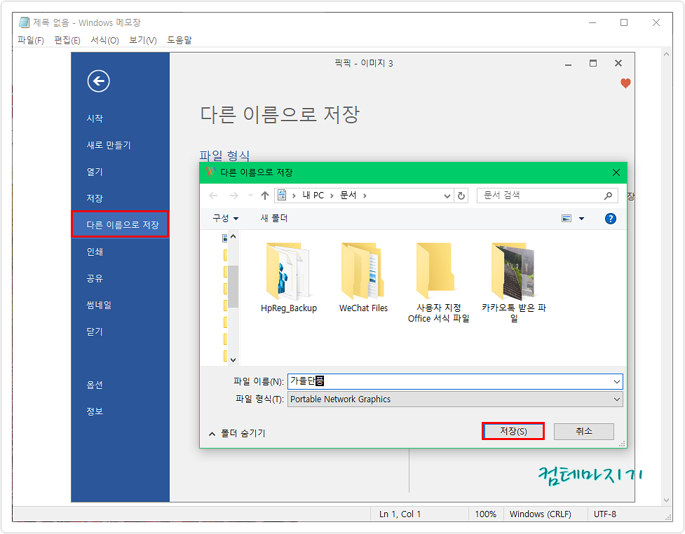Viewport: 685px width, 534px height.
Task: Open help with the blue question icon
Action: tap(610, 219)
